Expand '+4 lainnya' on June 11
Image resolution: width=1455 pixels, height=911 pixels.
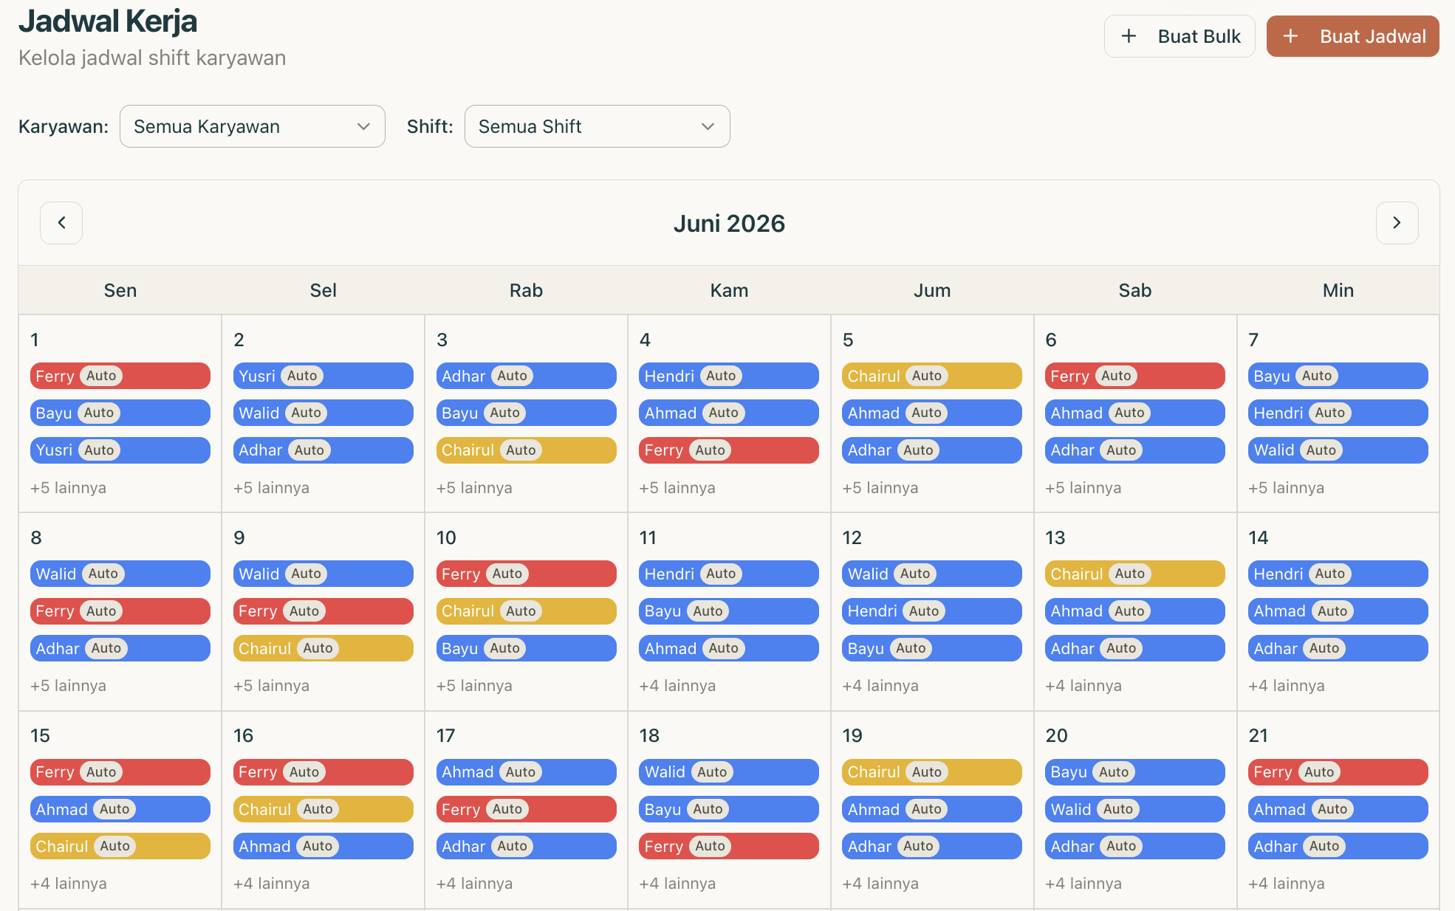[677, 686]
